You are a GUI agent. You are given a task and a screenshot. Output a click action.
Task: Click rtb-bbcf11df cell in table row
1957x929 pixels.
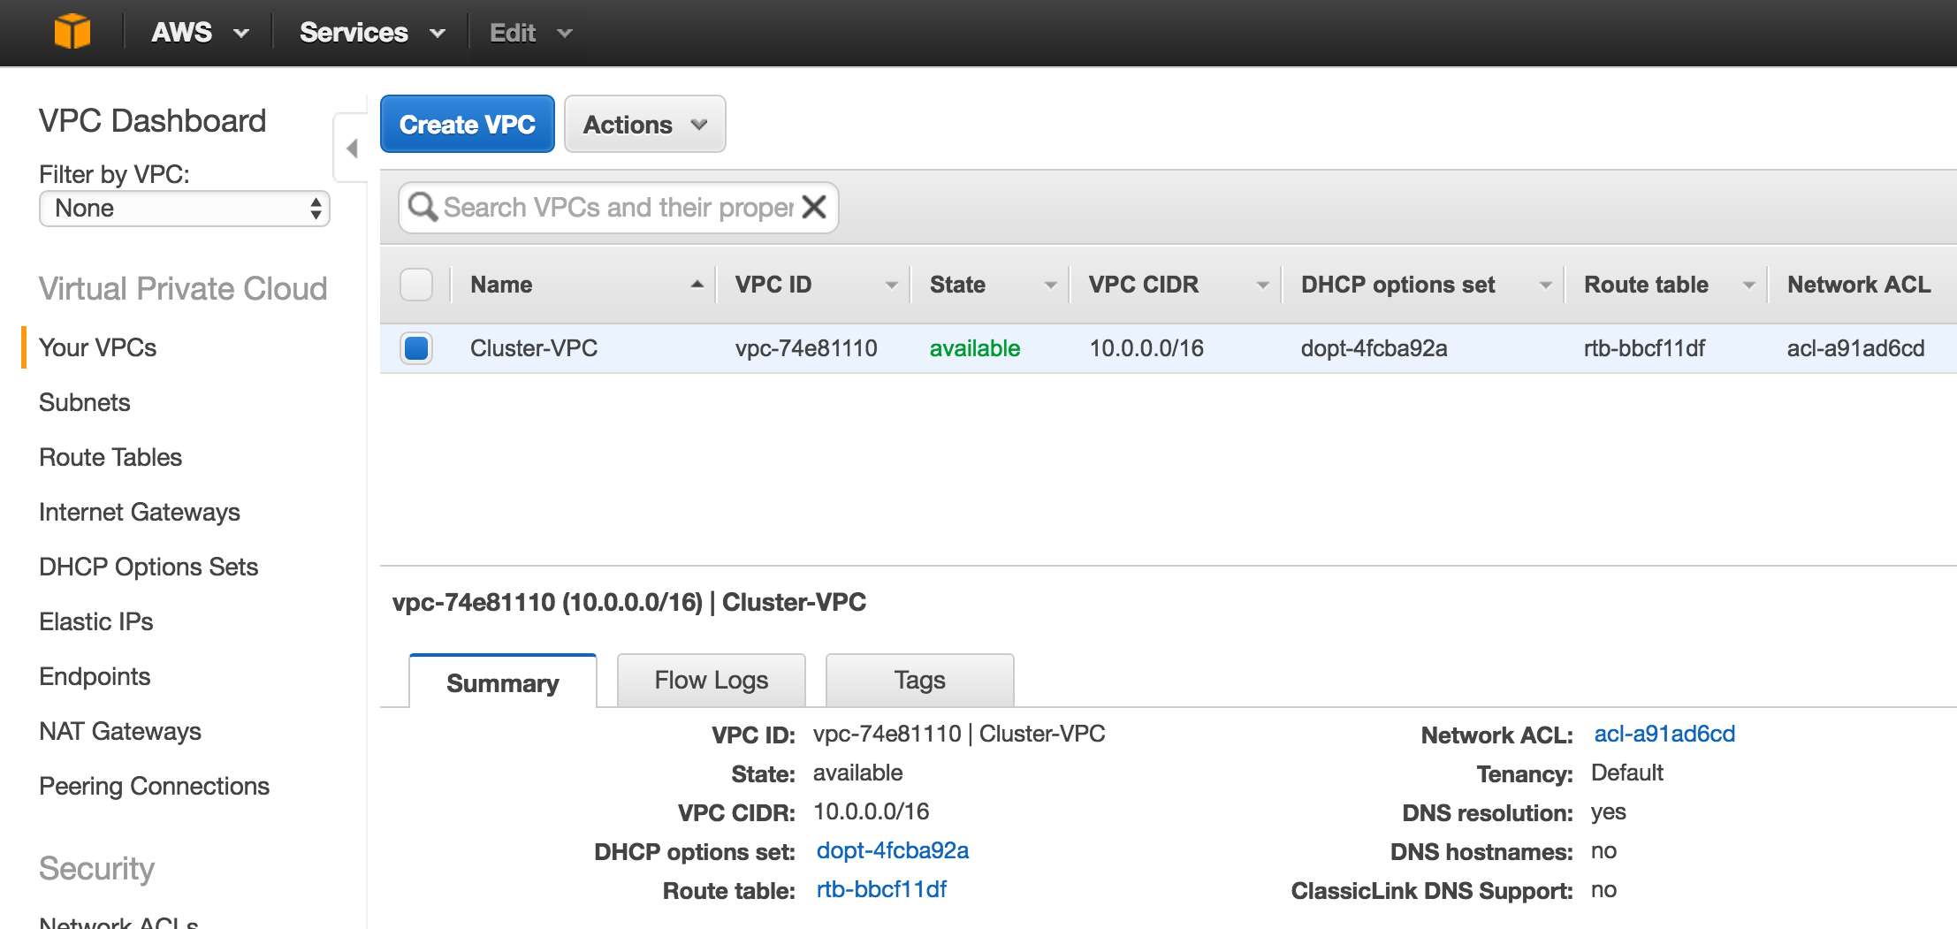(x=1644, y=348)
